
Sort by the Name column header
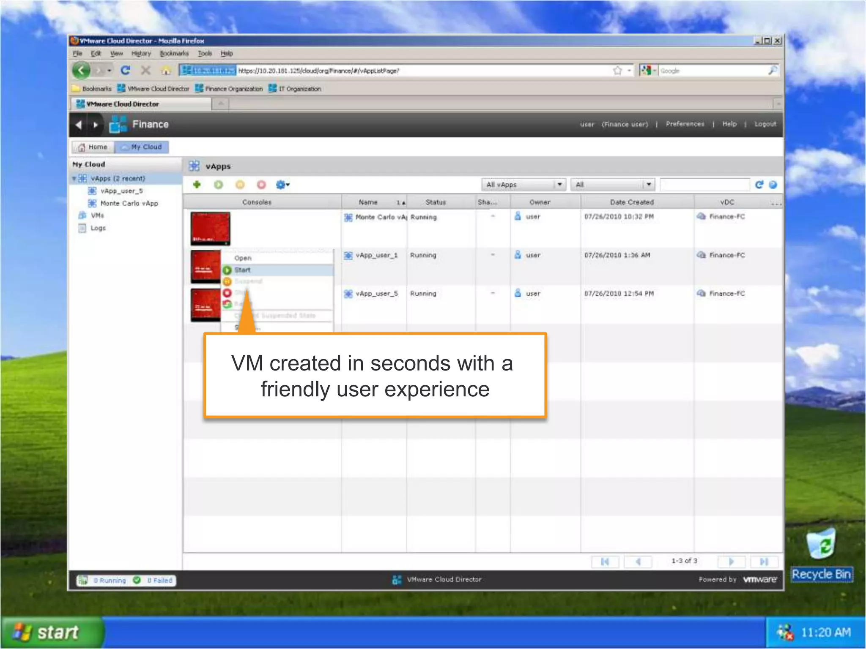click(x=375, y=202)
